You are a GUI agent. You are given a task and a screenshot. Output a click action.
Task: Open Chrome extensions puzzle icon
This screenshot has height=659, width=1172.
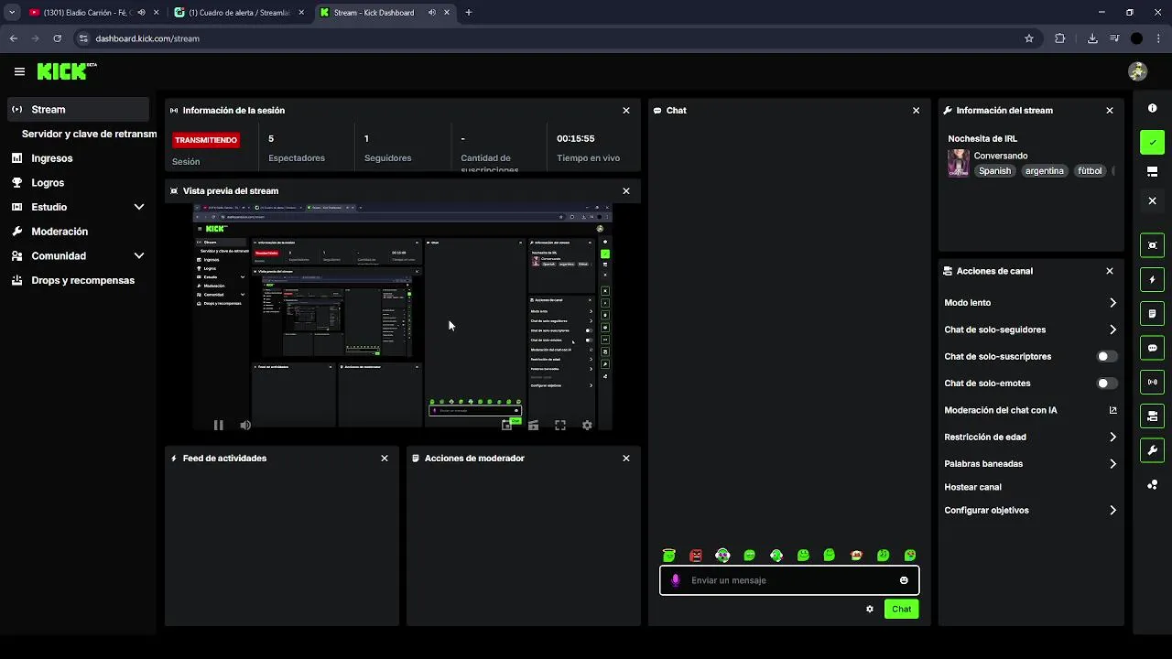1060,38
